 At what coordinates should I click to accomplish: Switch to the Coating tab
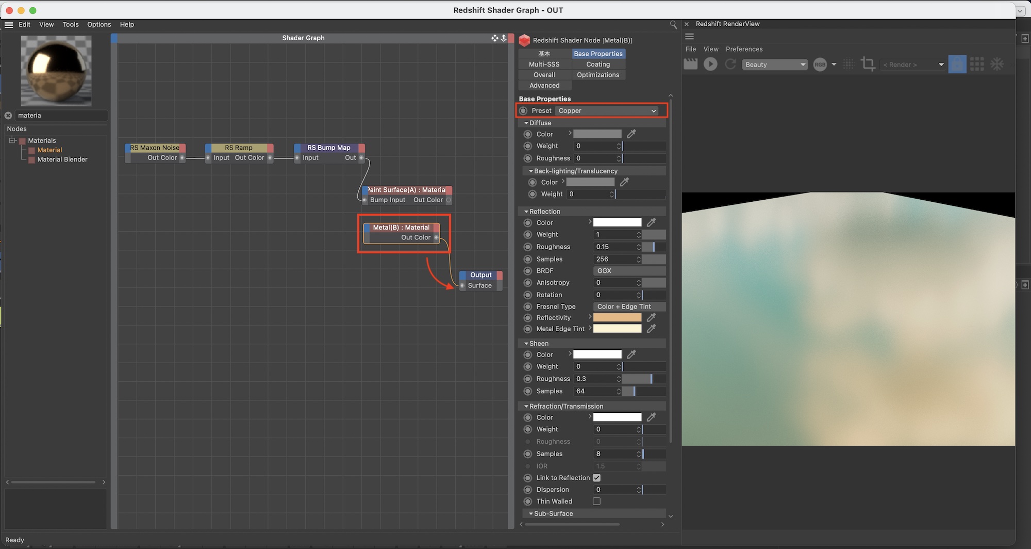597,64
